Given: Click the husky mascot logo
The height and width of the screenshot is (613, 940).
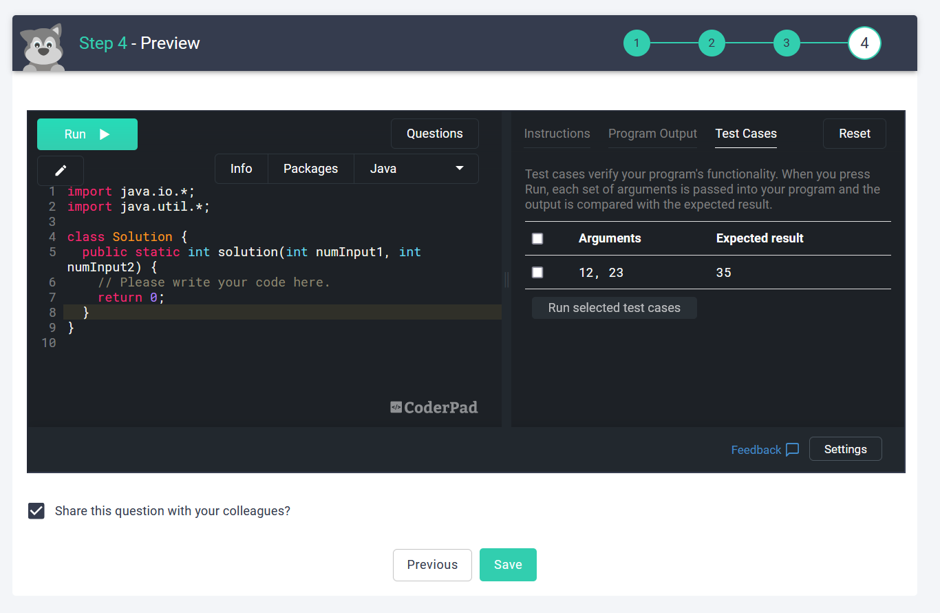Looking at the screenshot, I should 43,47.
